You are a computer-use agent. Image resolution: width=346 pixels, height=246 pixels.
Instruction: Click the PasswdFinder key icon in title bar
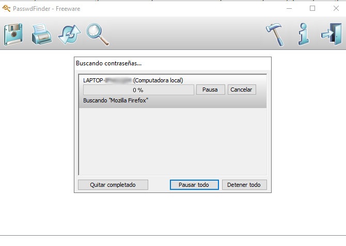click(6, 9)
